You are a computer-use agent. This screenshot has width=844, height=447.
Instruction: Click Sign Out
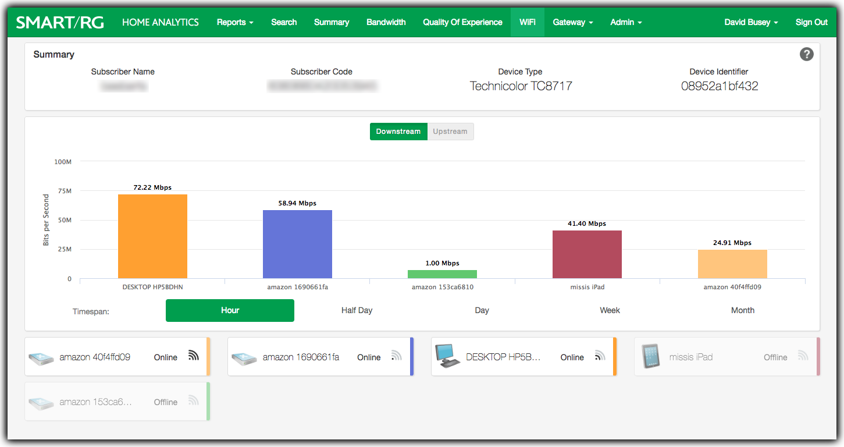pyautogui.click(x=811, y=22)
